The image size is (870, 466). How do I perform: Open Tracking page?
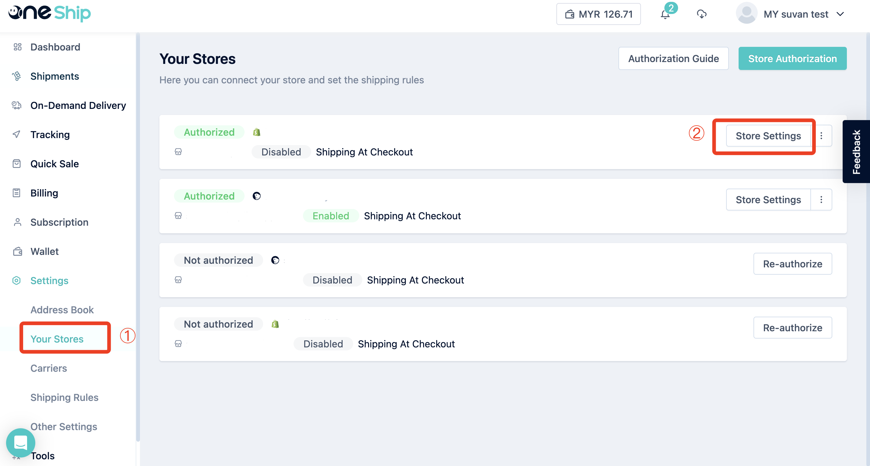click(x=50, y=134)
